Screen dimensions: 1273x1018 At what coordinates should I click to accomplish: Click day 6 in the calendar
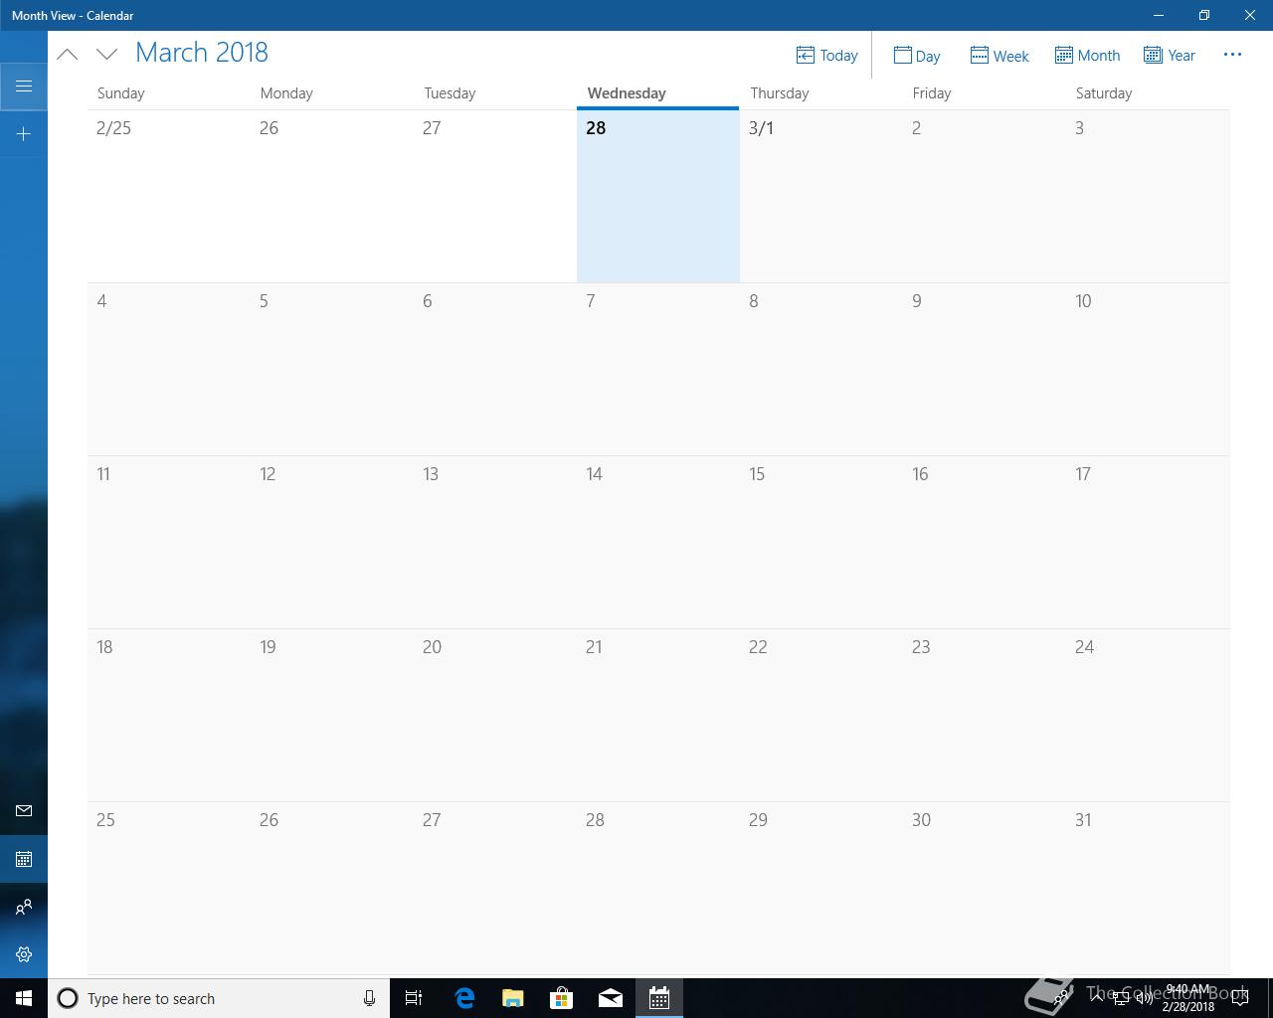pyautogui.click(x=494, y=369)
